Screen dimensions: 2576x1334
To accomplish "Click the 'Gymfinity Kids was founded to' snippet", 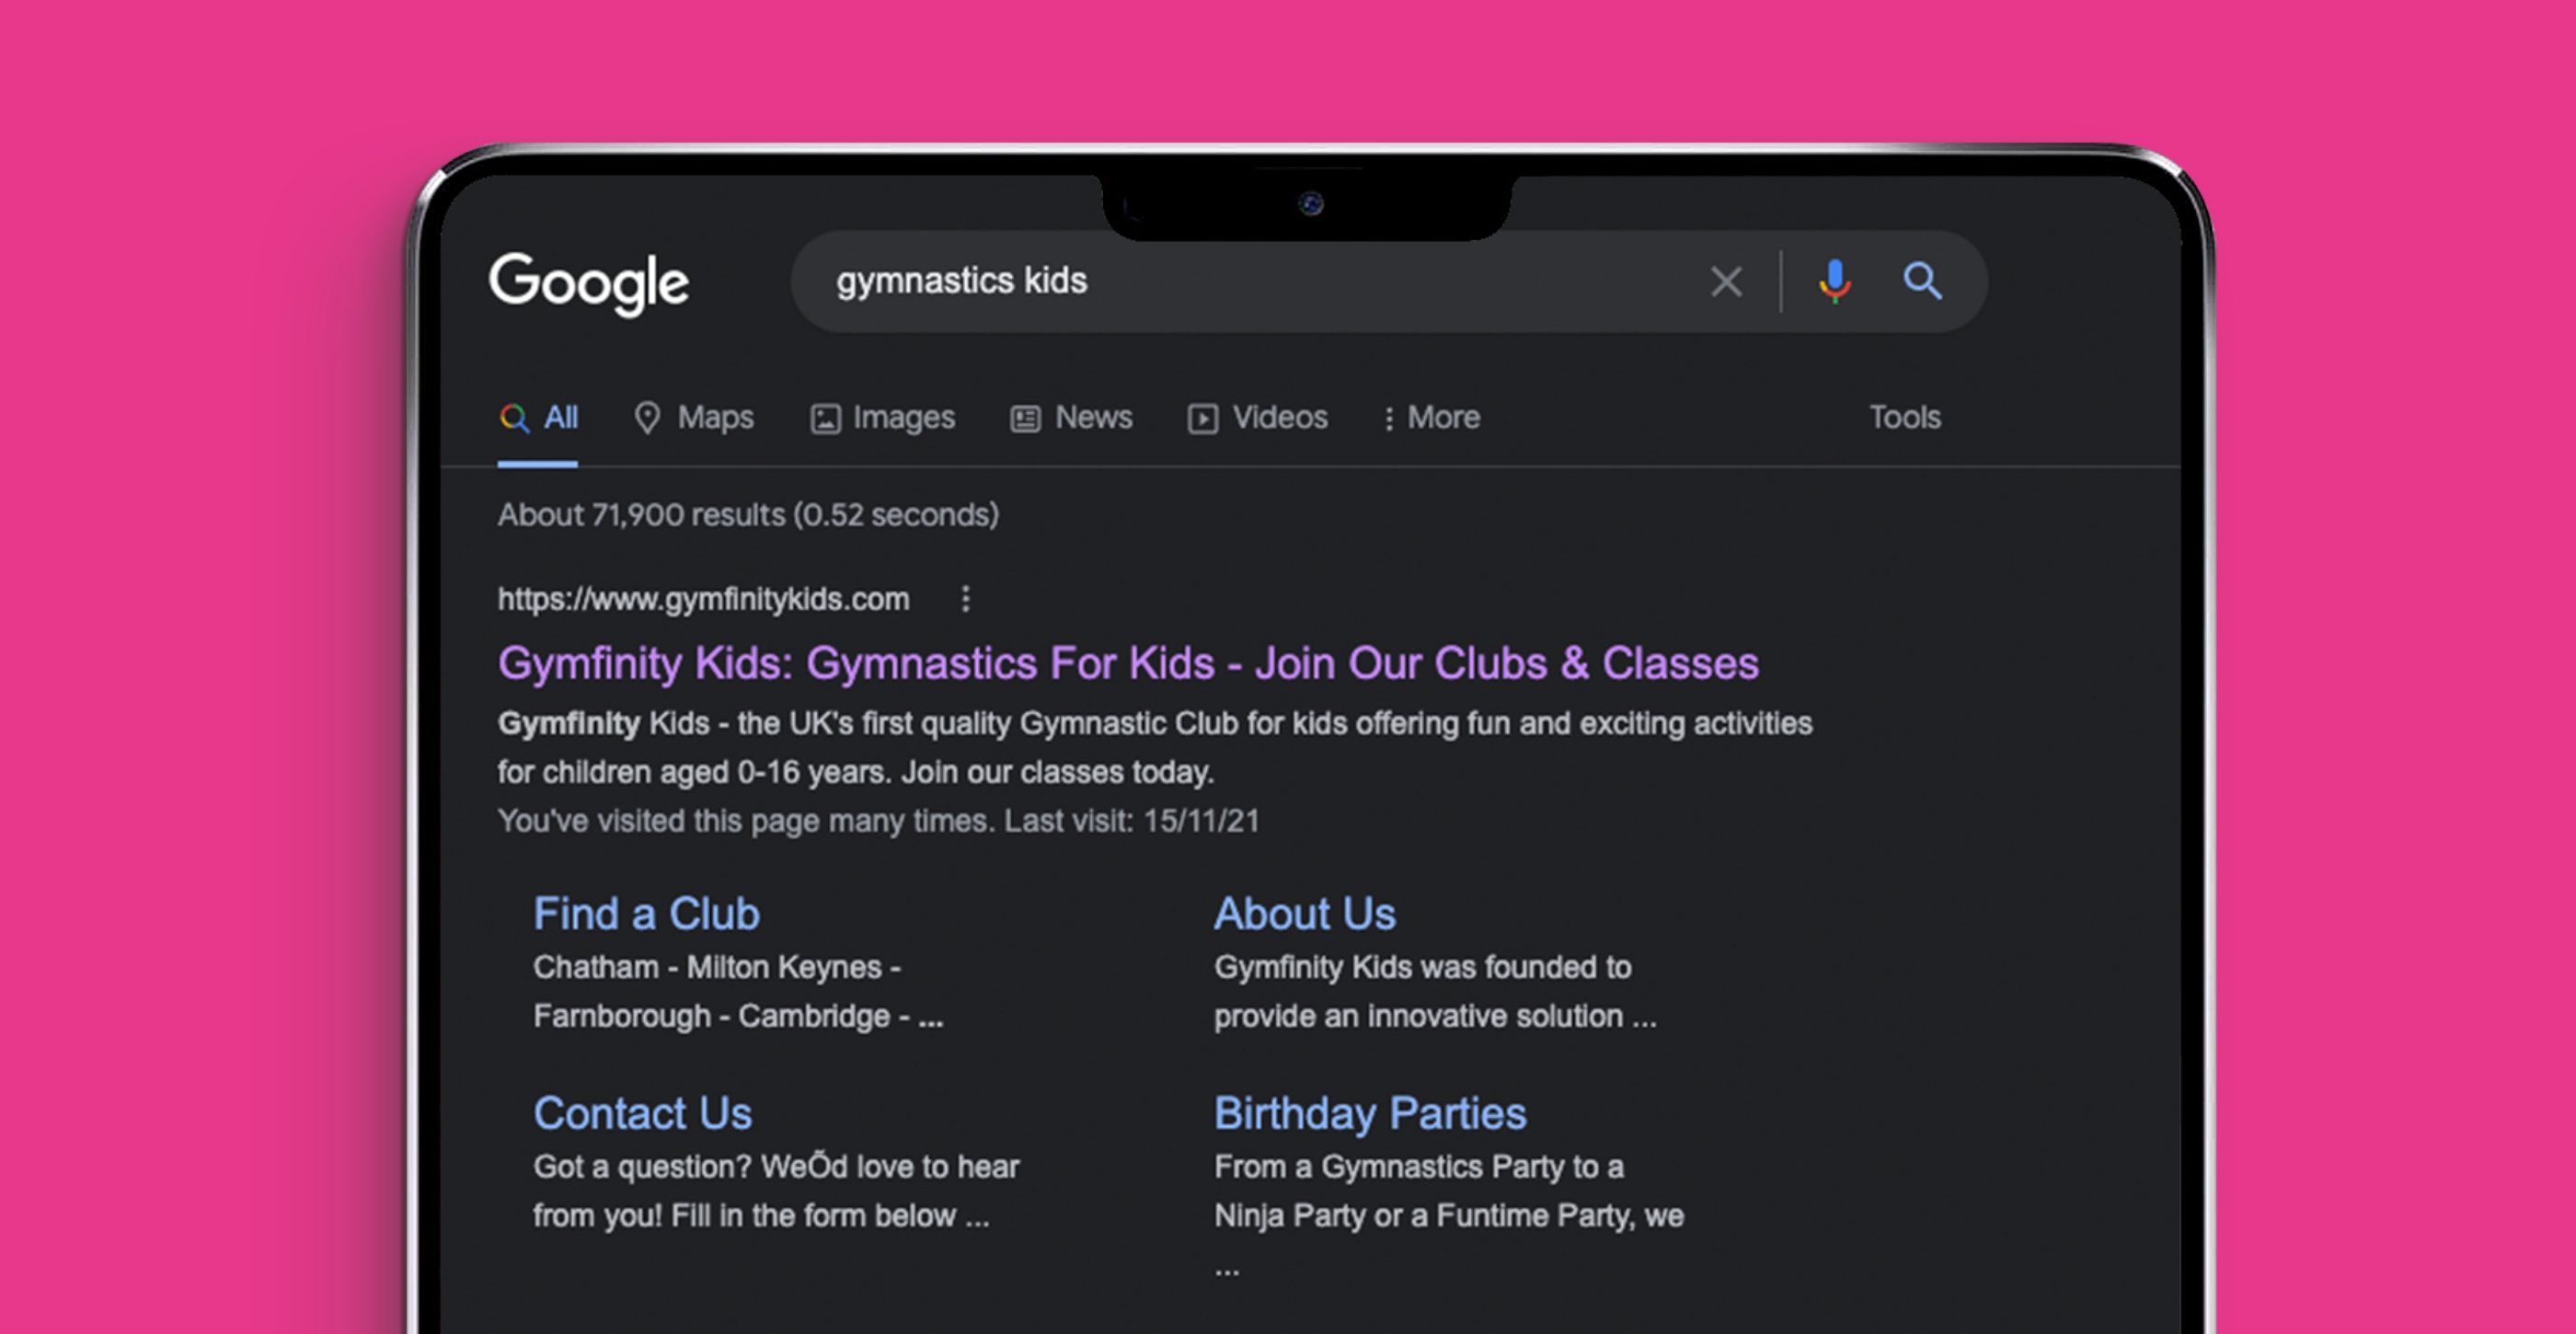I will (1422, 968).
